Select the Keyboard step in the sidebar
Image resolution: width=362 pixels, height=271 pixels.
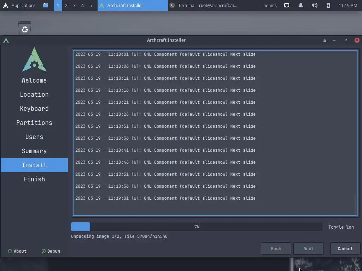34,109
